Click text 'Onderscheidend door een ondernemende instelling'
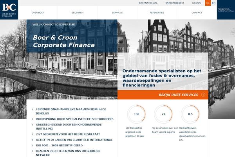 [x=69, y=126]
